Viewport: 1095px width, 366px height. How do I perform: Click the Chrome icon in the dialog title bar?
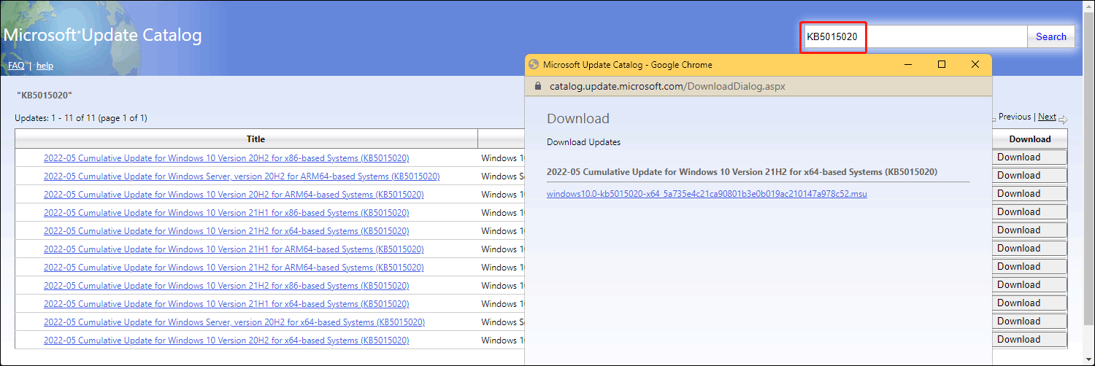click(533, 65)
